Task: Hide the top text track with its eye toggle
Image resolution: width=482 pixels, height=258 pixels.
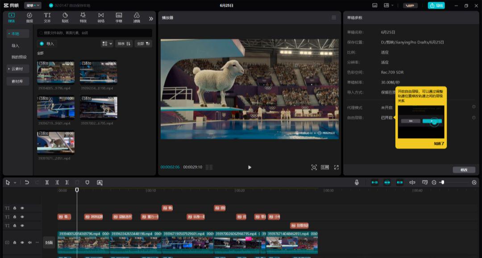Action: 22,208
